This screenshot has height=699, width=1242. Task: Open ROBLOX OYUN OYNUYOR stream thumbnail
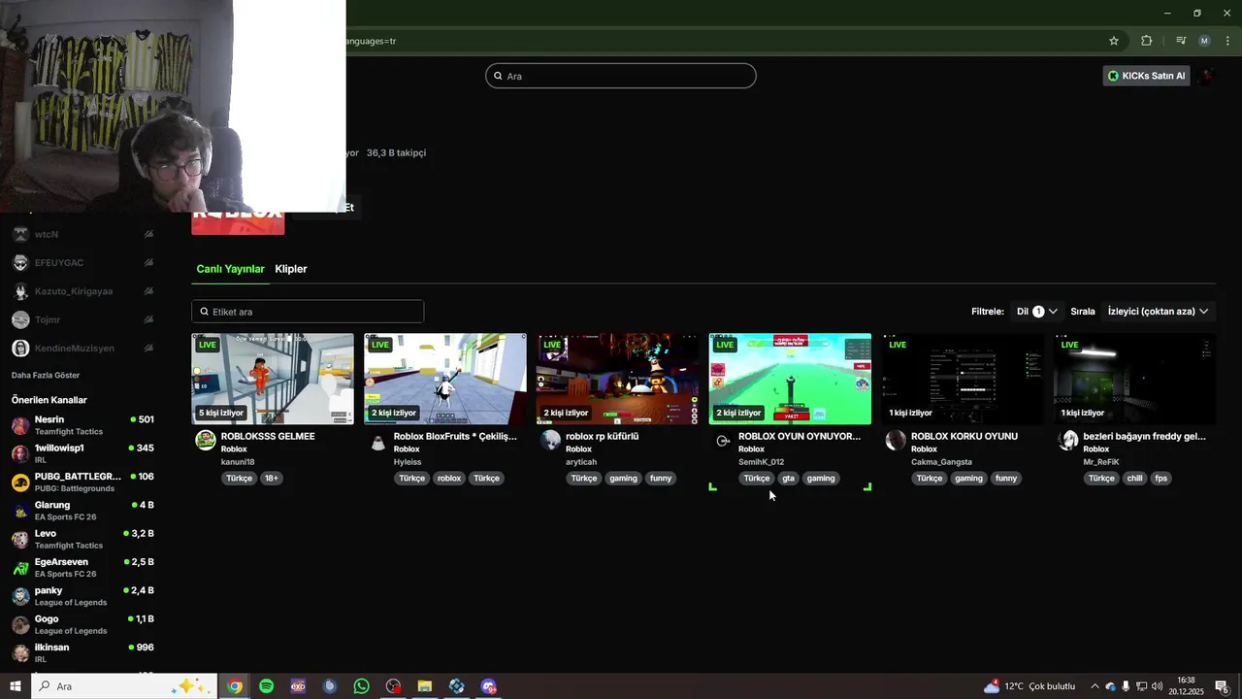point(790,379)
